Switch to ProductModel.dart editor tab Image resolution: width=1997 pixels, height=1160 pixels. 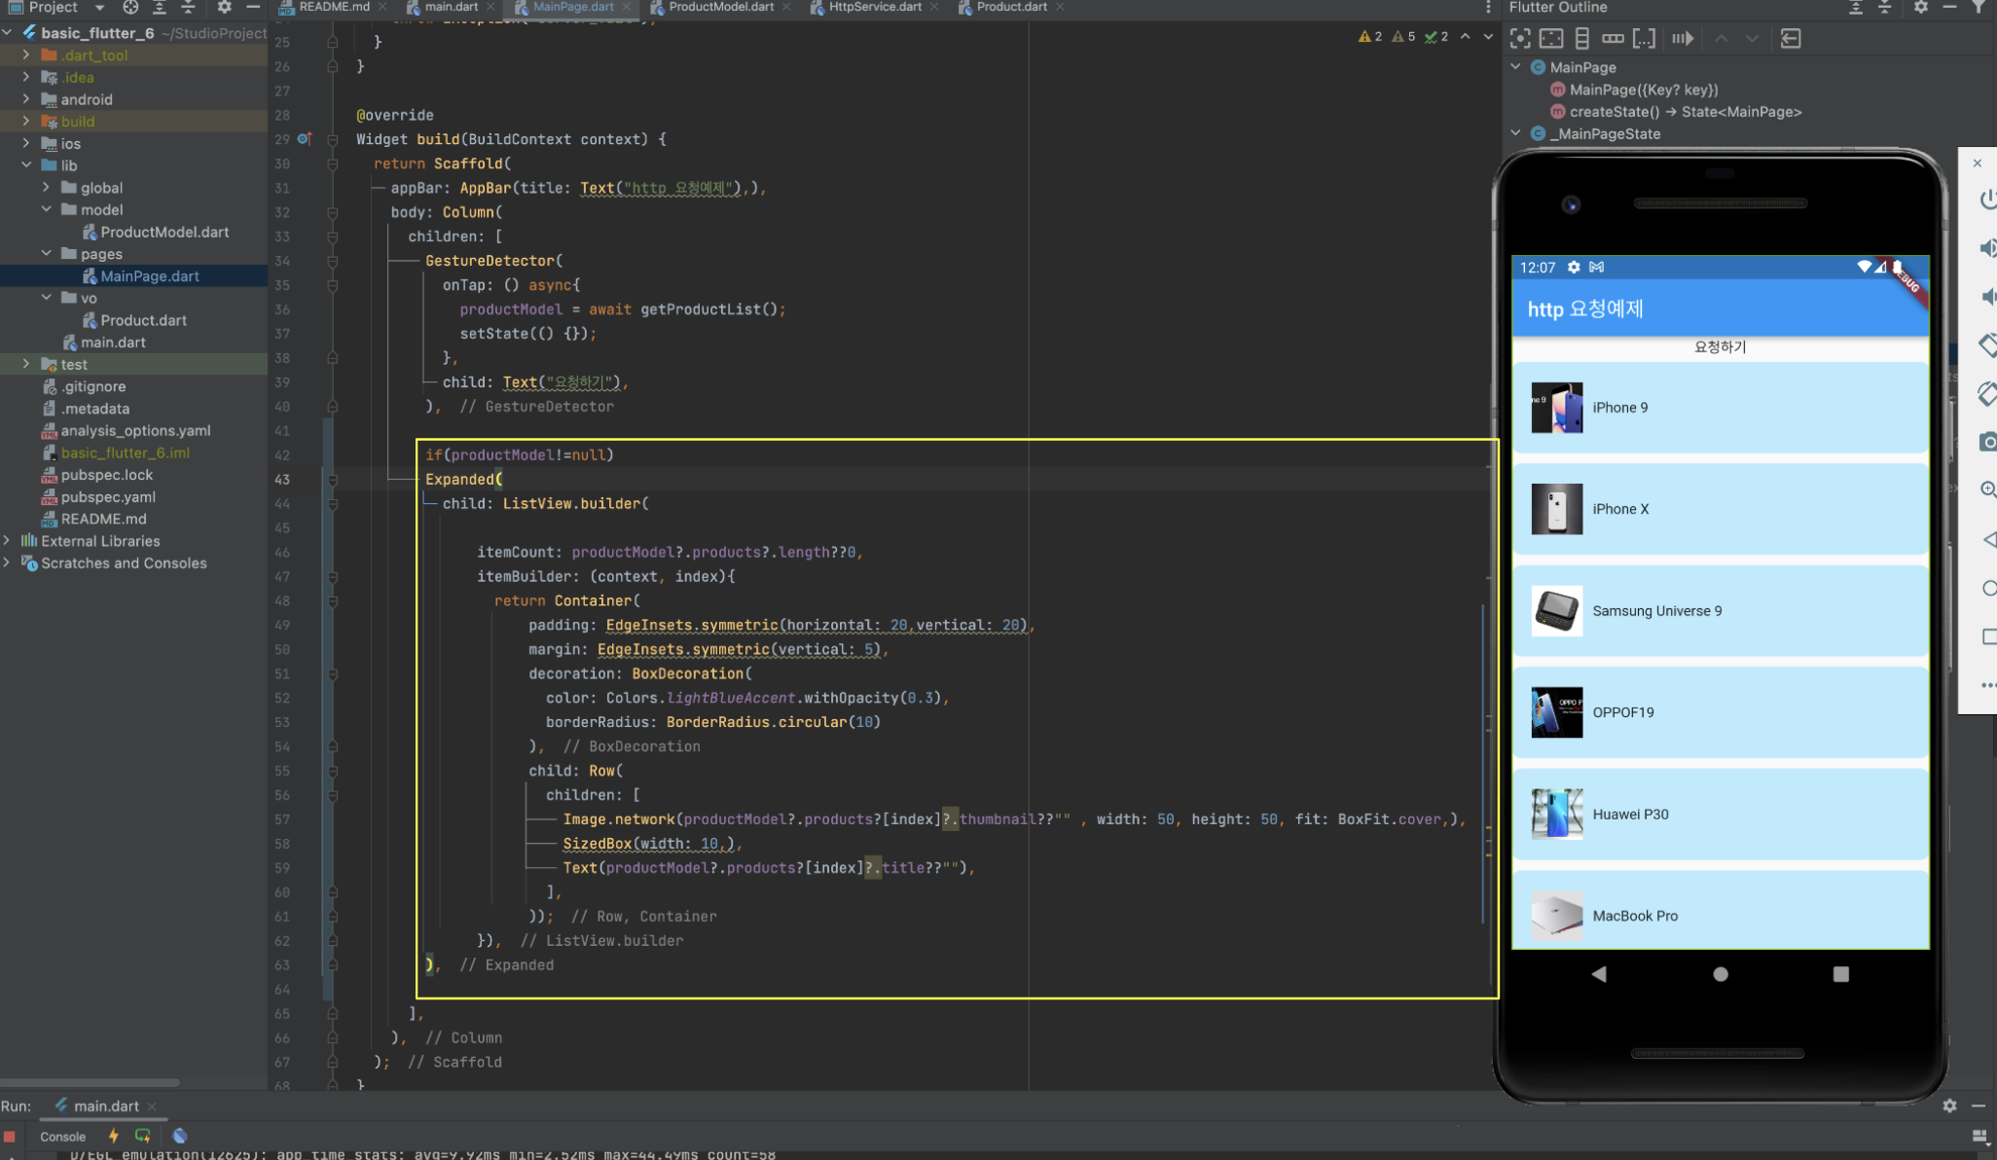click(x=720, y=7)
